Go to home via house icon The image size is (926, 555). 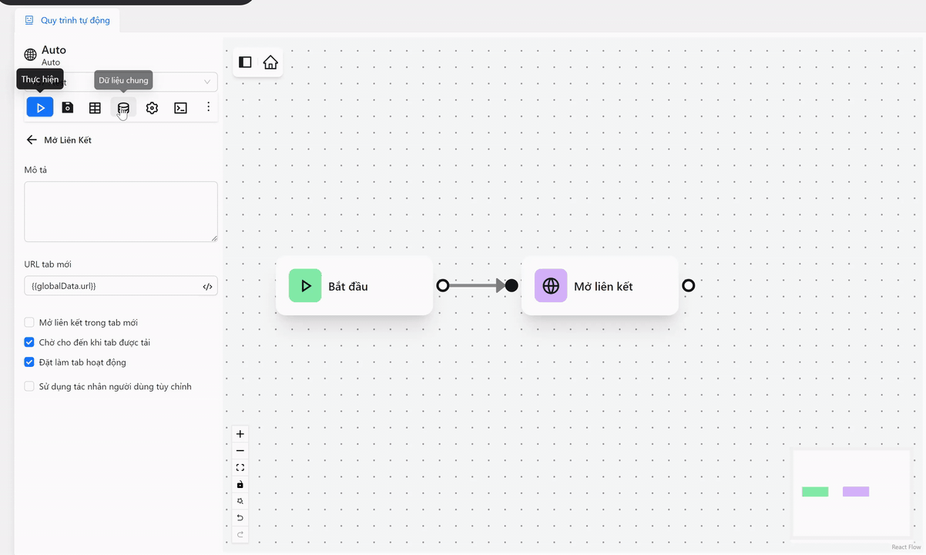[270, 62]
